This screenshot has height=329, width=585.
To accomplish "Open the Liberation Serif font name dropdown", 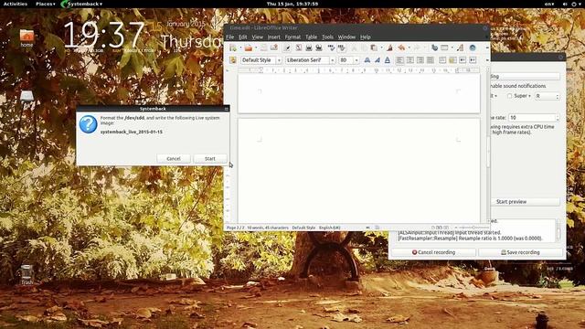I will coord(332,60).
